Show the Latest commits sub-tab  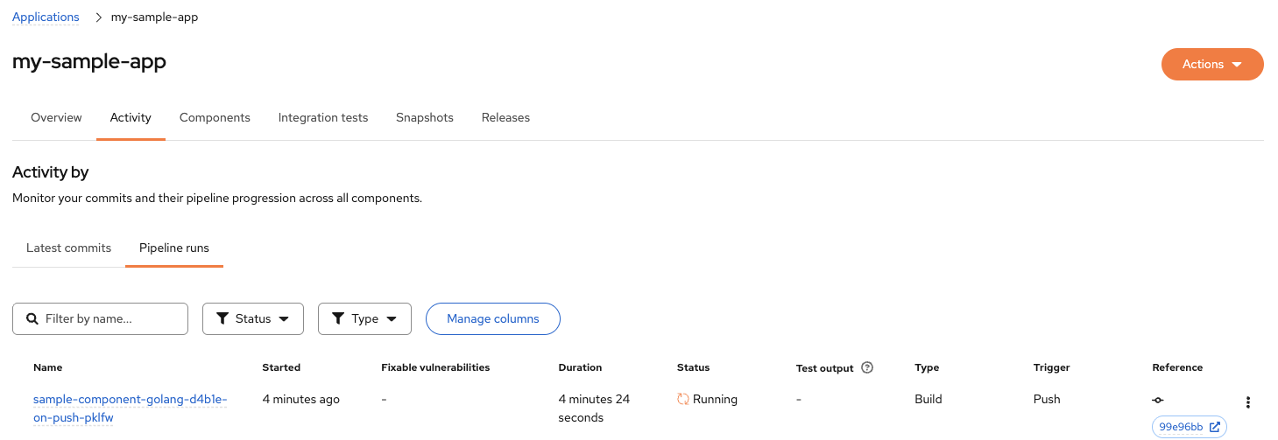coord(68,248)
